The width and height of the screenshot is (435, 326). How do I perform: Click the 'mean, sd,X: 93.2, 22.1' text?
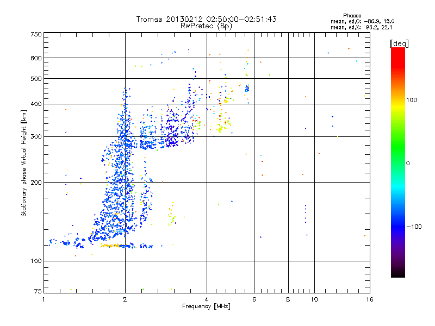pos(361,28)
